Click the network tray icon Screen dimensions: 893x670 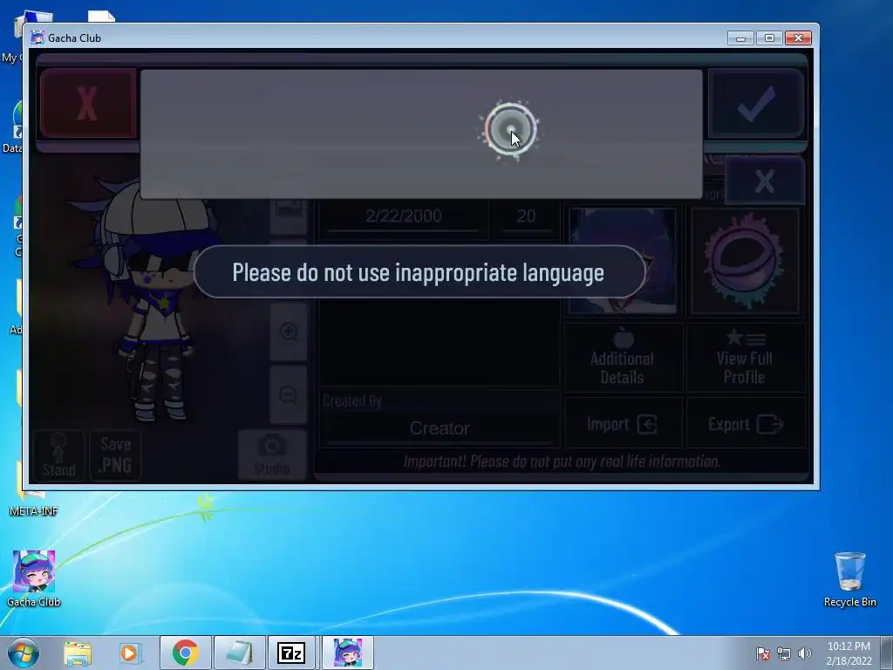tap(784, 653)
